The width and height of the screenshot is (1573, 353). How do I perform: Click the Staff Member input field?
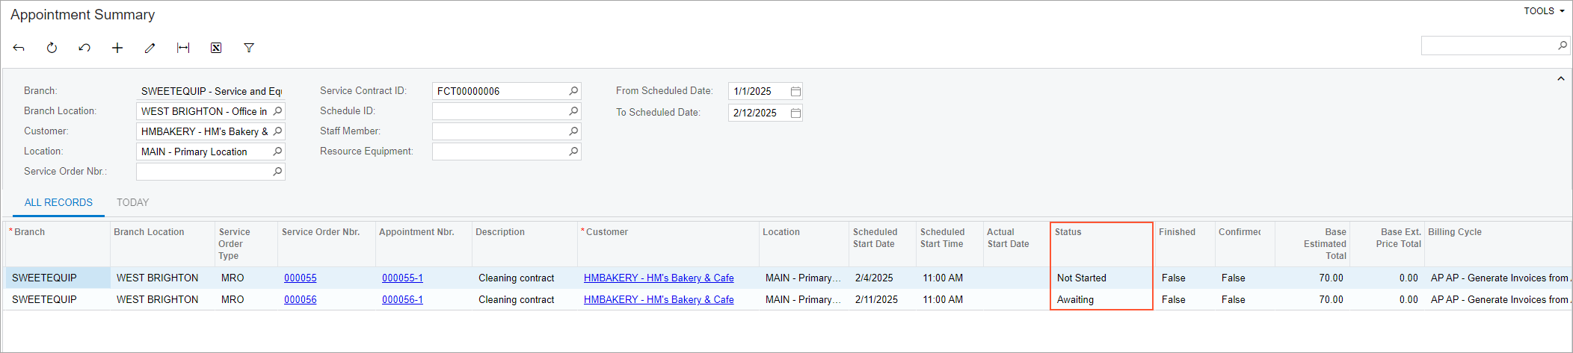pyautogui.click(x=499, y=131)
